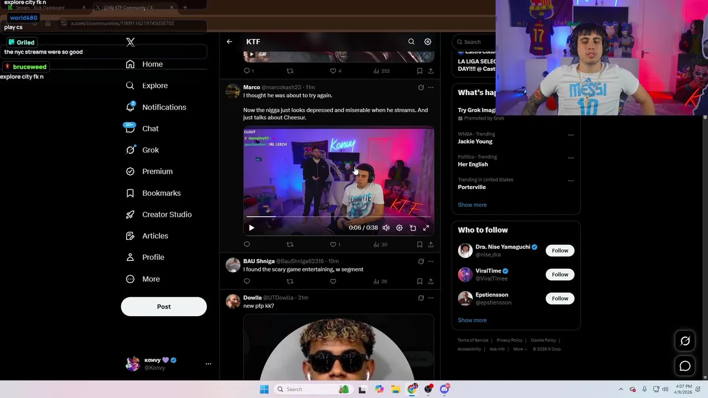This screenshot has height=398, width=708.
Task: Reply to BAU Shniga's post
Action: pyautogui.click(x=247, y=281)
